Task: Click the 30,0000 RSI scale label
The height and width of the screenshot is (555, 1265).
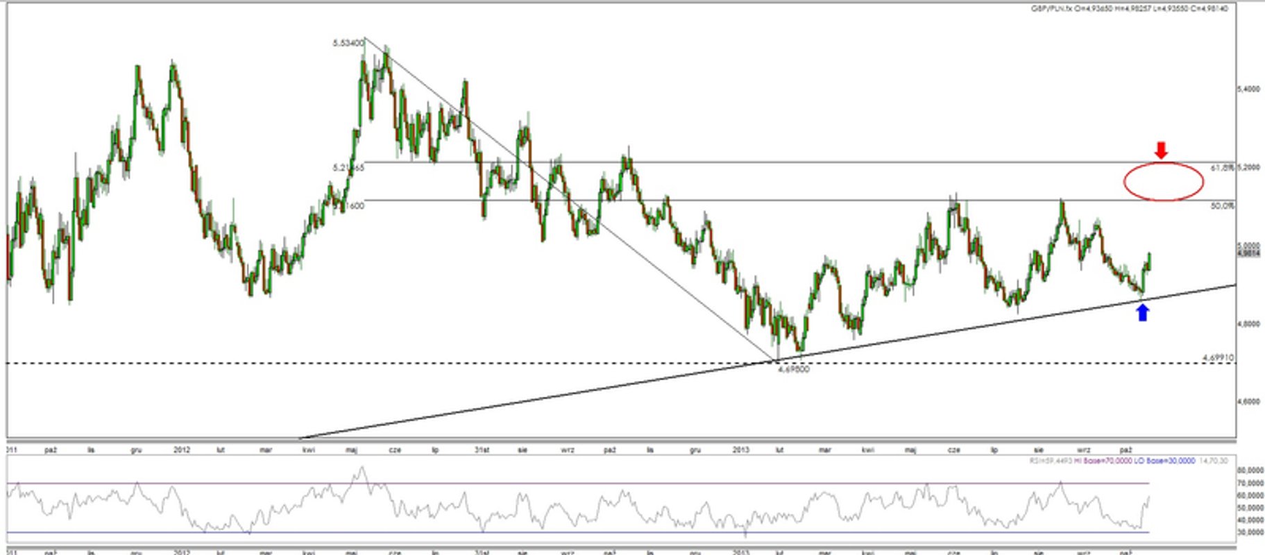Action: pyautogui.click(x=1250, y=533)
